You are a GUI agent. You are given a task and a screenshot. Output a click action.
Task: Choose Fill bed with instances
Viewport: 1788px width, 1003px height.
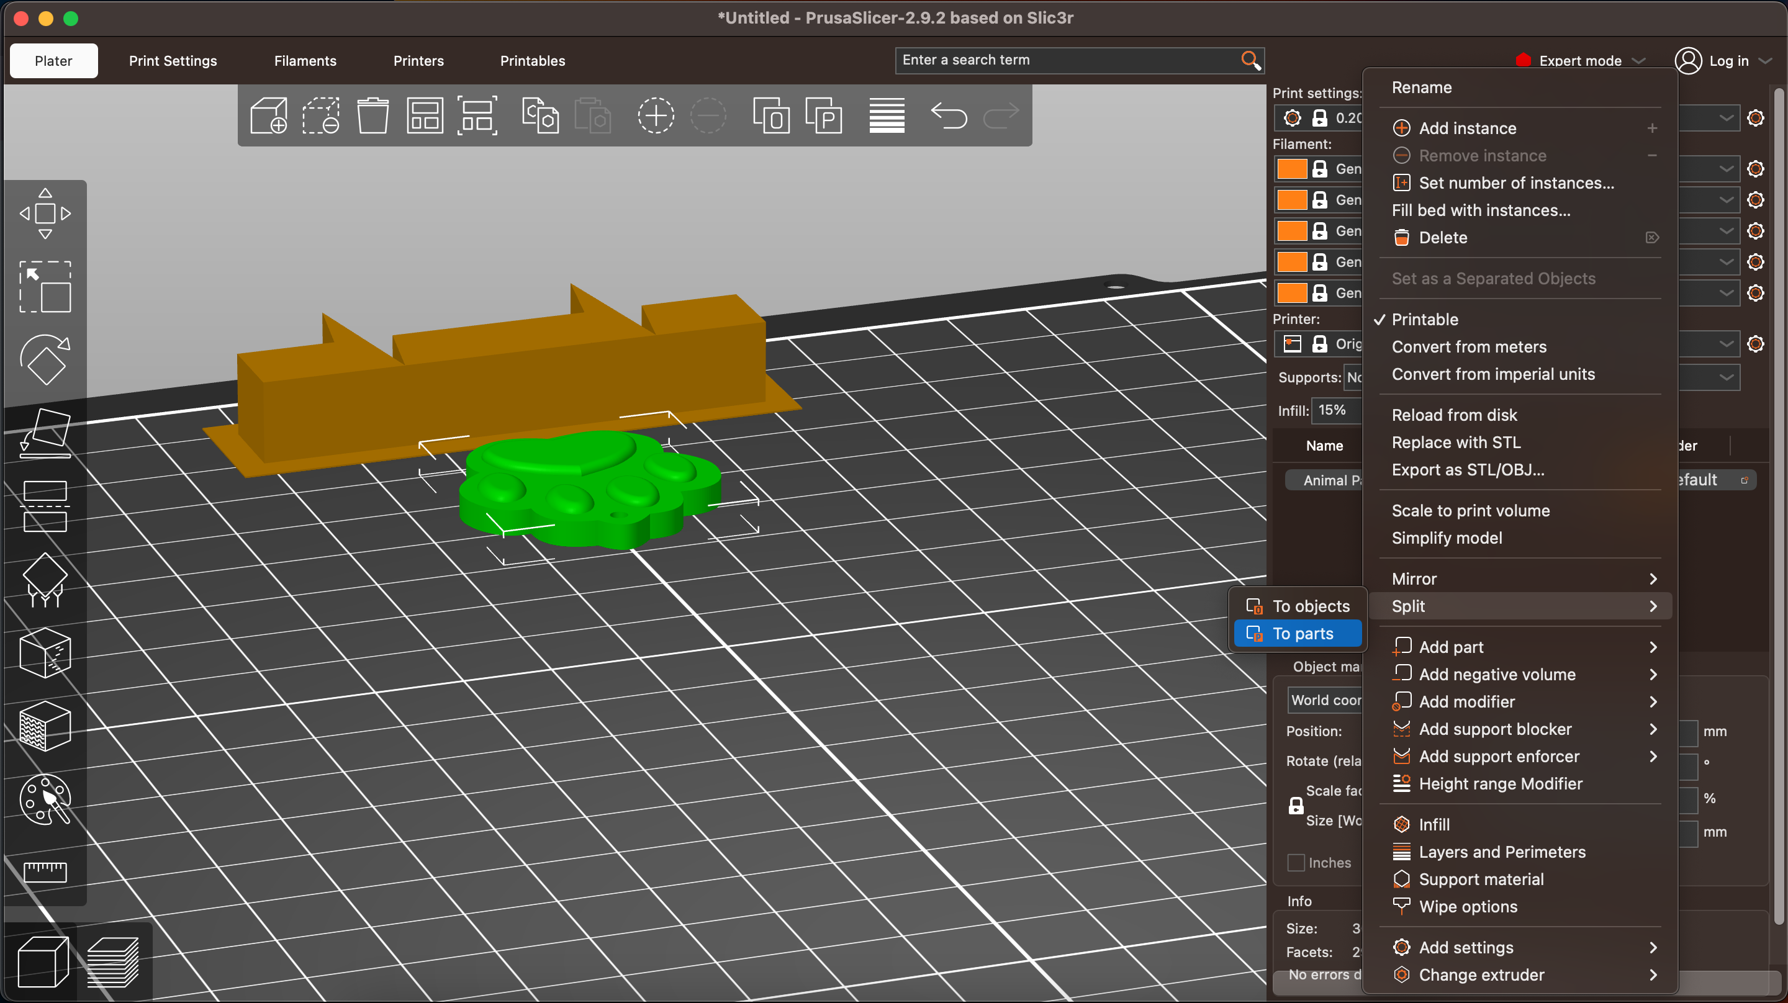coord(1520,210)
